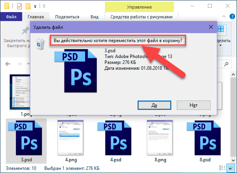Click the Тип: Adobe Photoshop line in dialog

click(x=138, y=56)
